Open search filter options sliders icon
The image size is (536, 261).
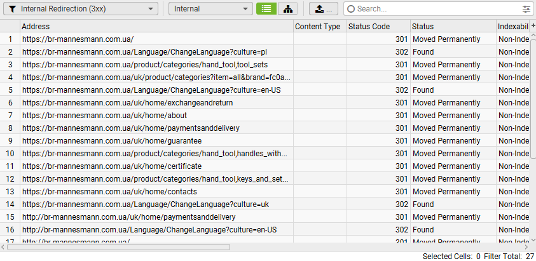click(x=526, y=10)
